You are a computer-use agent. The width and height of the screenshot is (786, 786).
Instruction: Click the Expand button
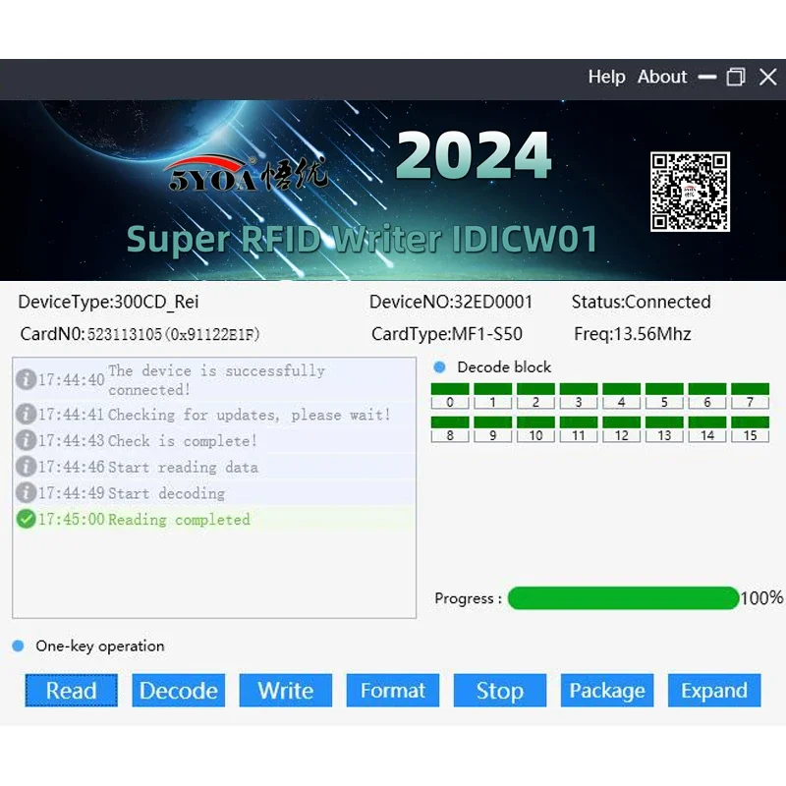click(x=714, y=691)
